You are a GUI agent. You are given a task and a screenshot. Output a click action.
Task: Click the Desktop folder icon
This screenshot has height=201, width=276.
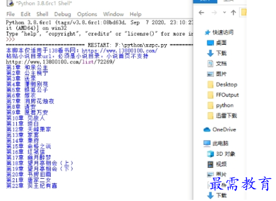click(211, 84)
